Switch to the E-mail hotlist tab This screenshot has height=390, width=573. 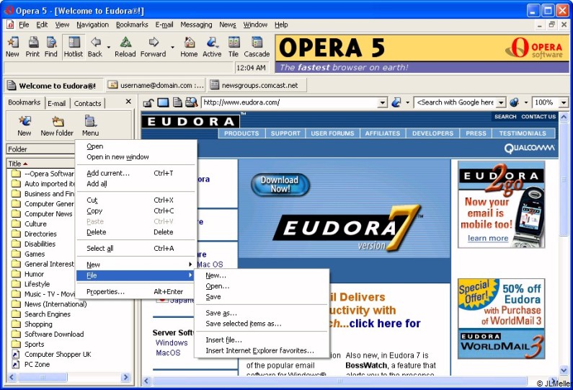pos(57,103)
